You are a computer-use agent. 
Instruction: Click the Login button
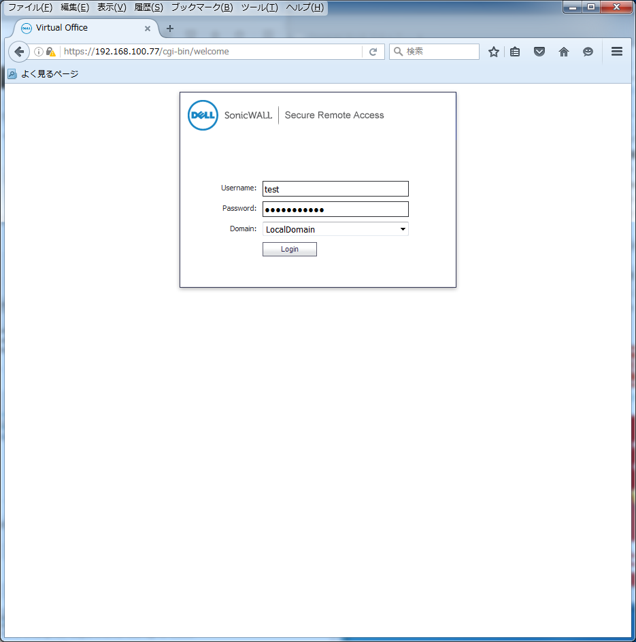pyautogui.click(x=290, y=250)
